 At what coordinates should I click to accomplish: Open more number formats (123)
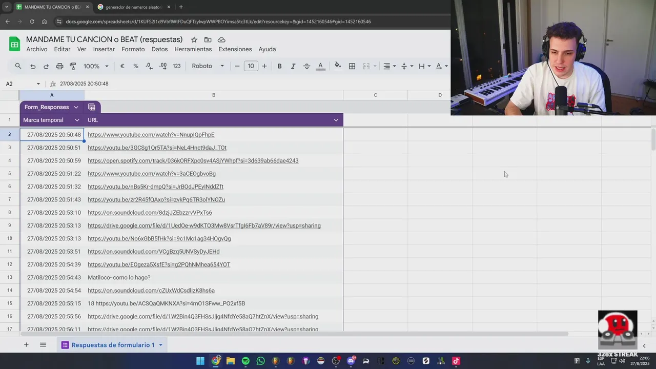176,66
